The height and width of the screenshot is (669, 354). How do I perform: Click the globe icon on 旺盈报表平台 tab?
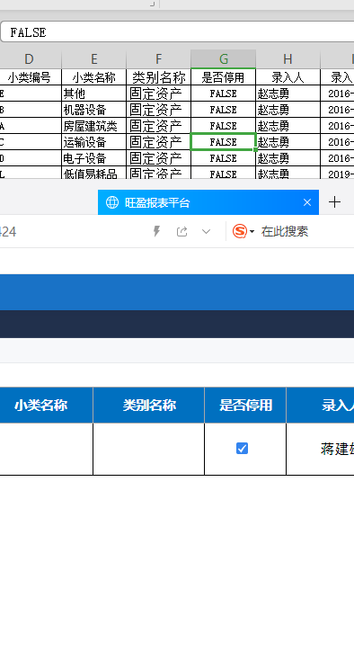click(112, 202)
